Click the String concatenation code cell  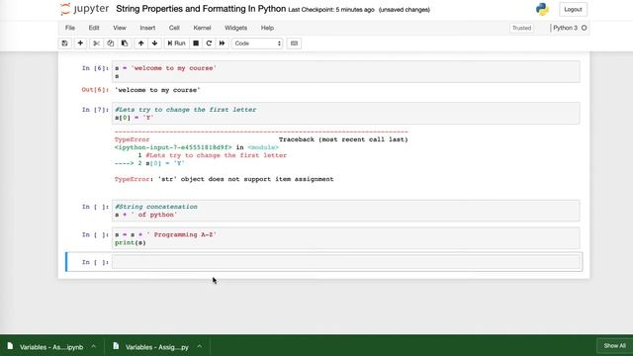click(346, 211)
